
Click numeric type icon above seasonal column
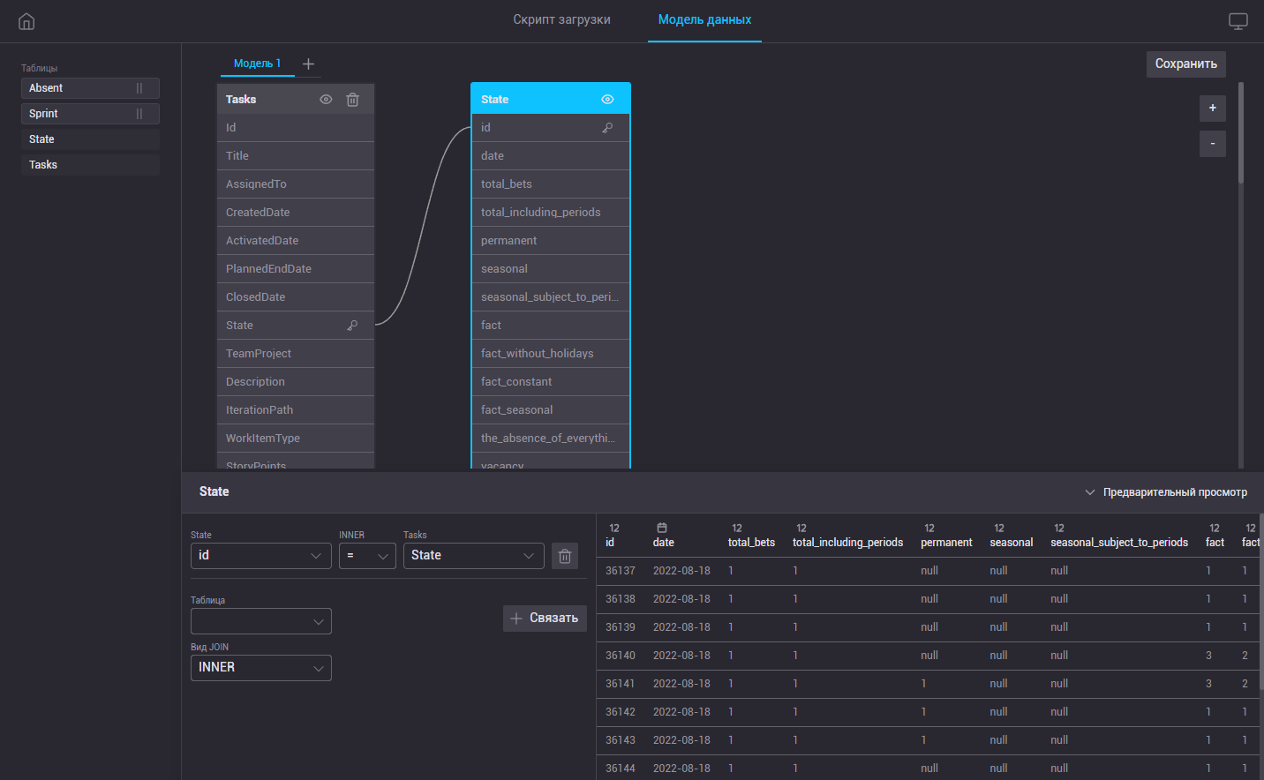coord(999,528)
